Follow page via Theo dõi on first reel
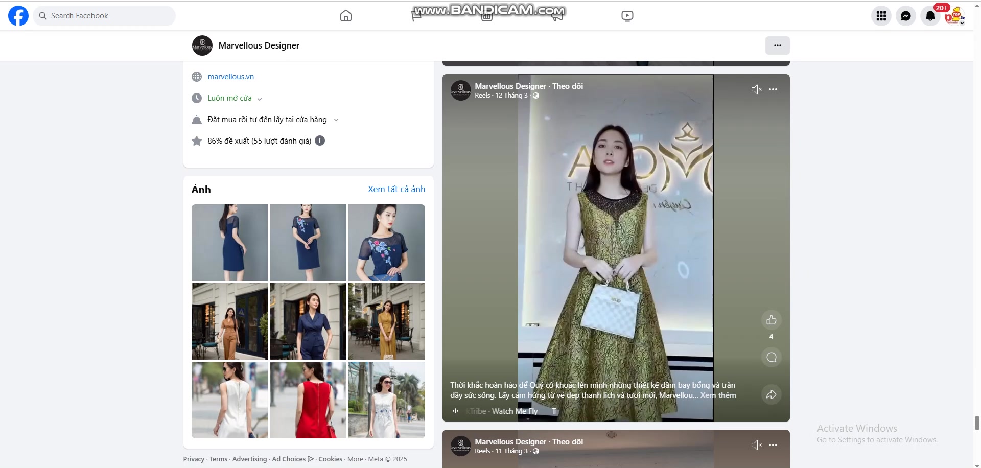The width and height of the screenshot is (981, 468). [x=568, y=86]
